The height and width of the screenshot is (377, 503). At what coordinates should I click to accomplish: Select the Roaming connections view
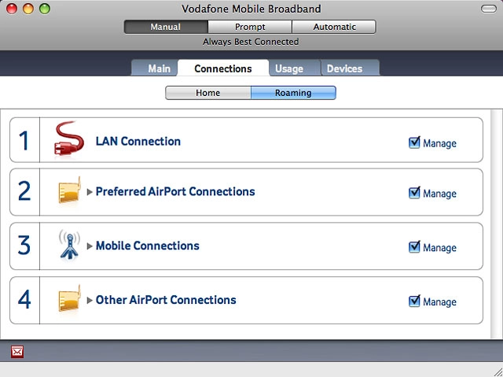pos(293,93)
